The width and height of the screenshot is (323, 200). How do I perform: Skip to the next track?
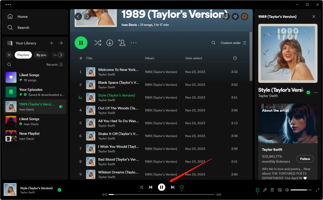click(173, 187)
